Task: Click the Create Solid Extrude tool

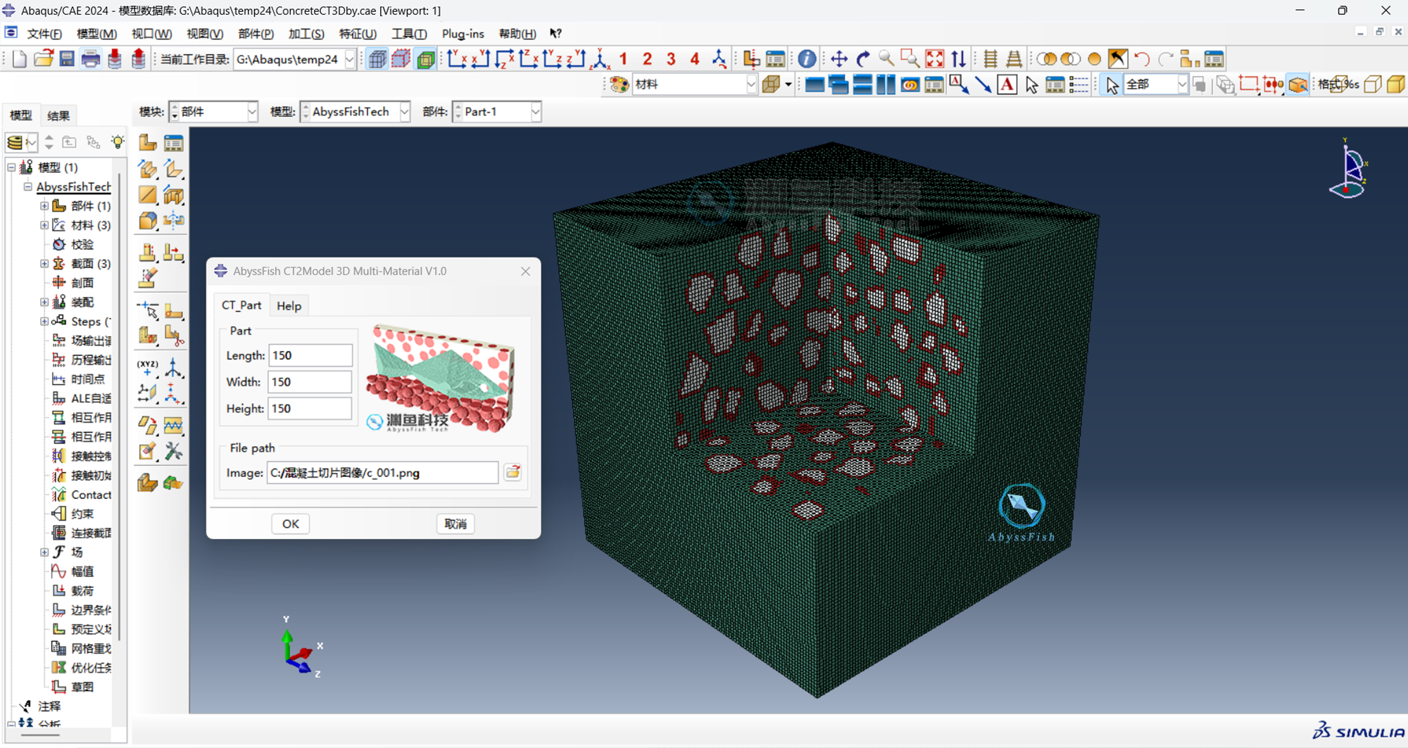Action: (147, 169)
